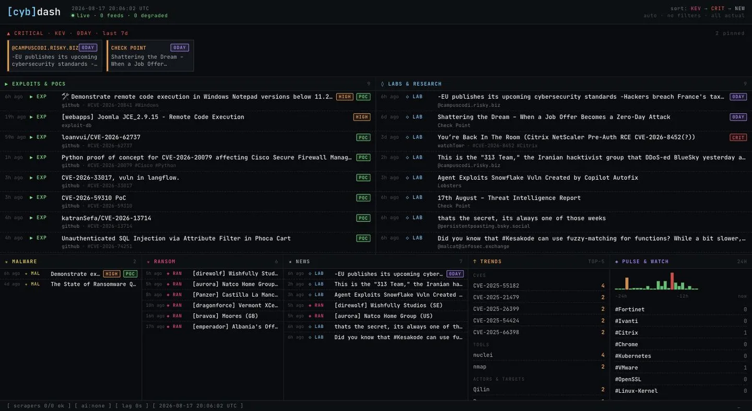752x411 pixels.
Task: Open 'Demonstrate remote code execution in Windows Notepad' entry
Action: [x=187, y=100]
